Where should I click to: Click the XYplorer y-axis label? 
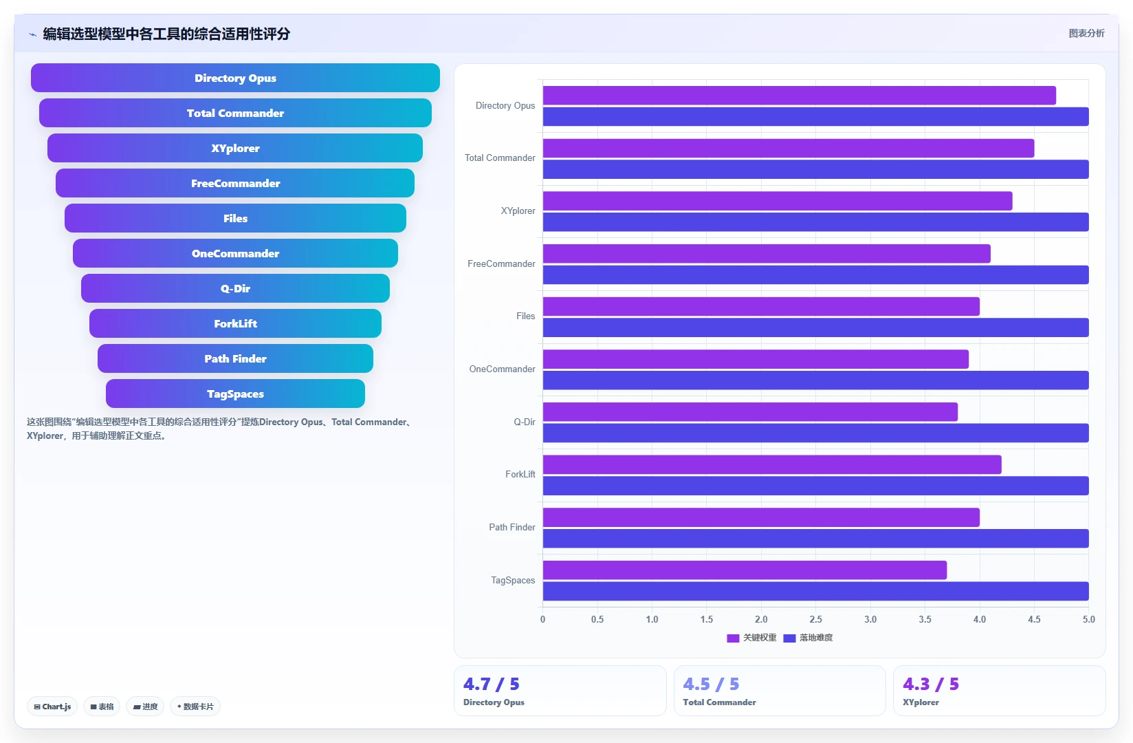click(x=518, y=211)
